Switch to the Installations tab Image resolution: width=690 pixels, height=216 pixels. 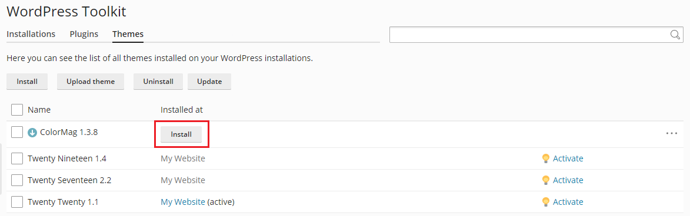31,34
